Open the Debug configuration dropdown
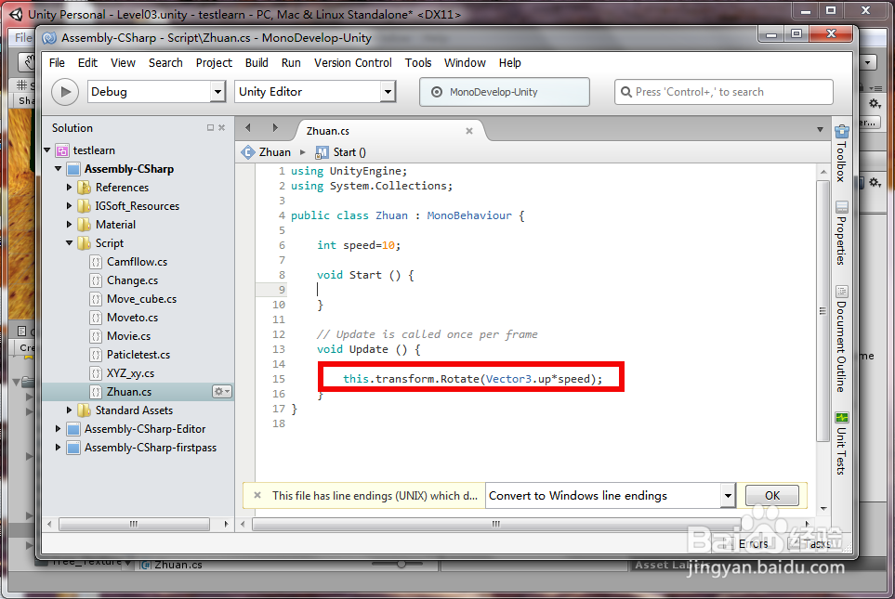Viewport: 895px width, 599px height. coord(217,91)
